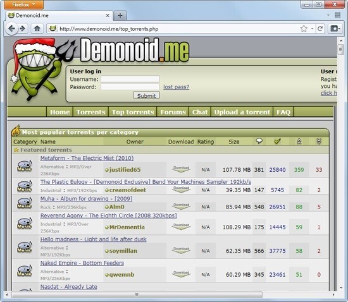348x302 pixels.
Task: Open the Torrents menu item
Action: click(90, 112)
